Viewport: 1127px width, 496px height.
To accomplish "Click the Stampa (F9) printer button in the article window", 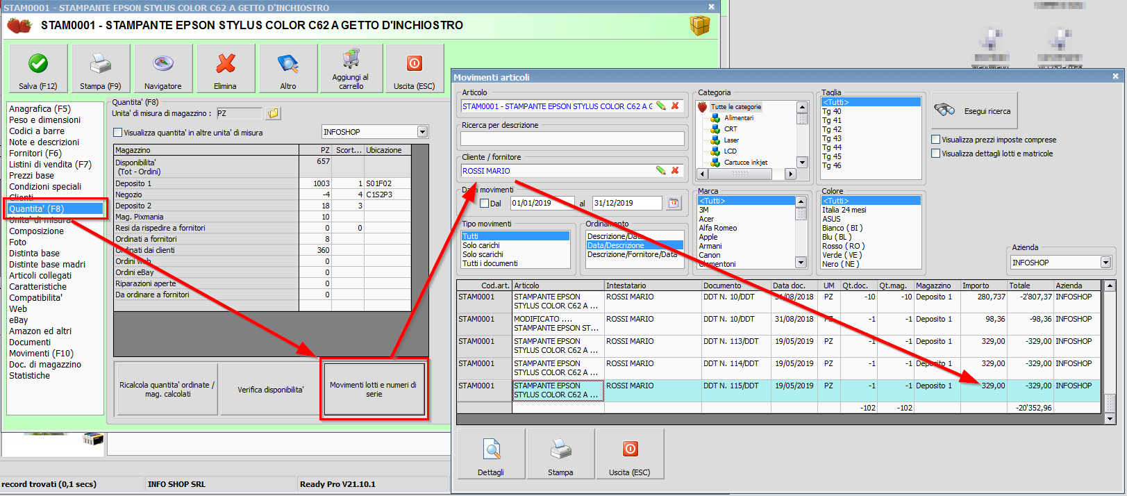I will pos(101,68).
